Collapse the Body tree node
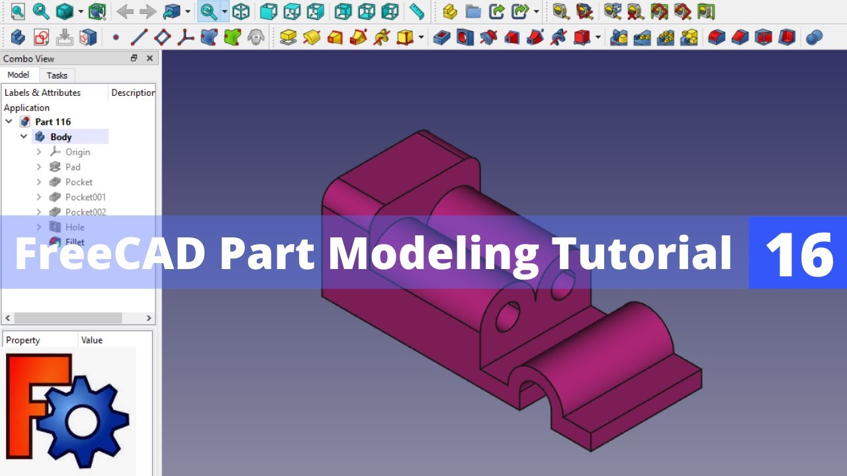 24,137
